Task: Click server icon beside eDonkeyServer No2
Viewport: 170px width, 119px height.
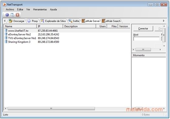Action: tap(6, 34)
